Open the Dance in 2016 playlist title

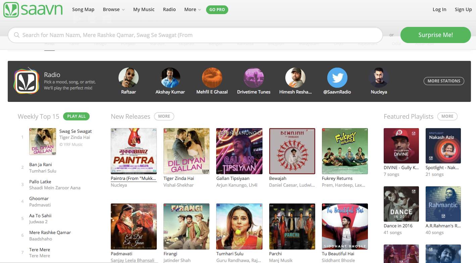[x=398, y=226]
